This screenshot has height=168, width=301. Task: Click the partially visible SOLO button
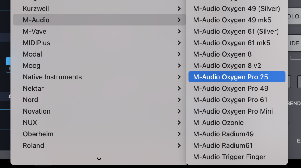pyautogui.click(x=294, y=17)
